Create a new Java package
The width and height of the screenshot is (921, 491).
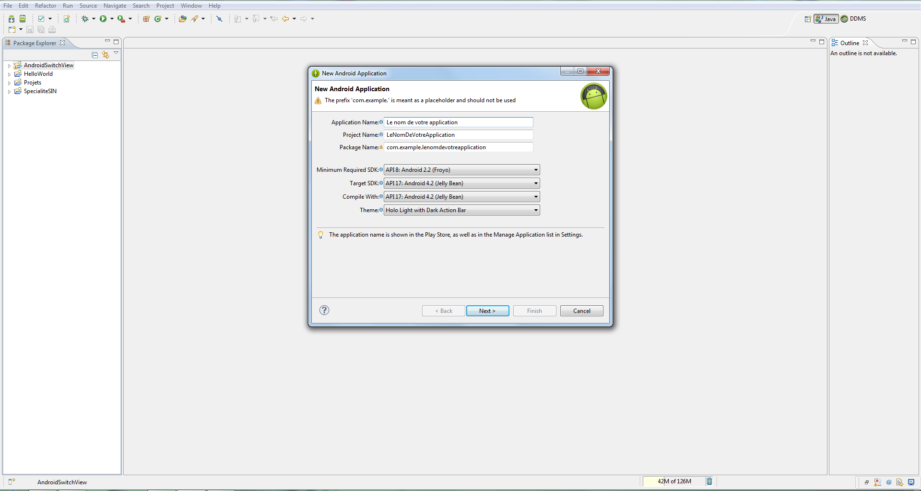click(x=146, y=19)
